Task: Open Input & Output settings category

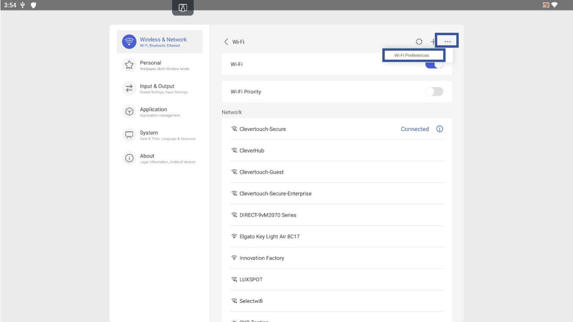Action: pyautogui.click(x=160, y=88)
